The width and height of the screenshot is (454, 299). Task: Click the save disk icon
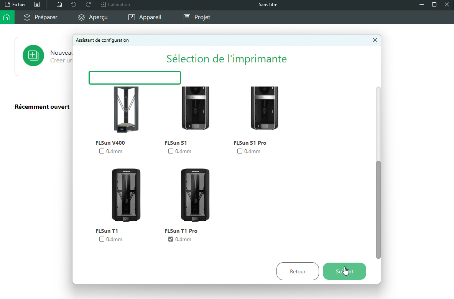59,4
